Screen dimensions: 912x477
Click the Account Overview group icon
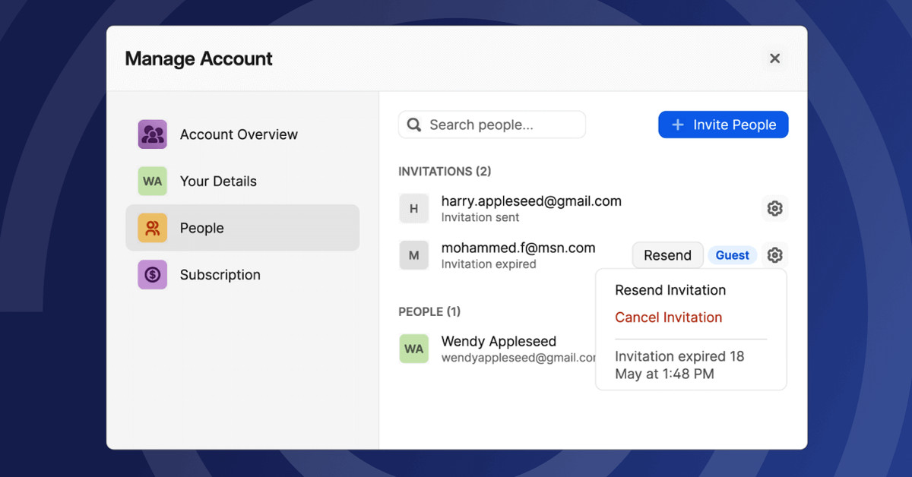[152, 134]
